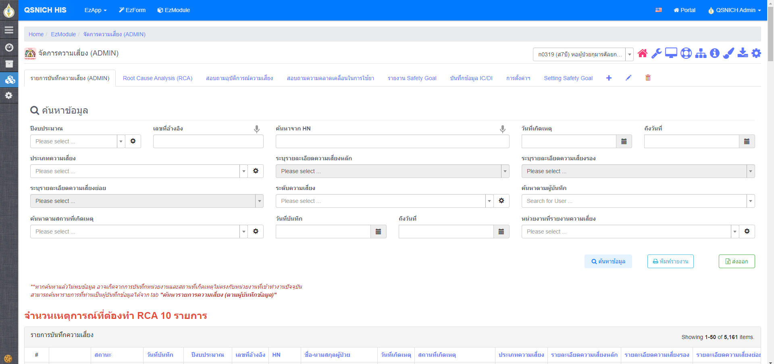The width and height of the screenshot is (774, 364).
Task: Click into the เลขที่อ้างอิง text field
Action: (x=208, y=141)
